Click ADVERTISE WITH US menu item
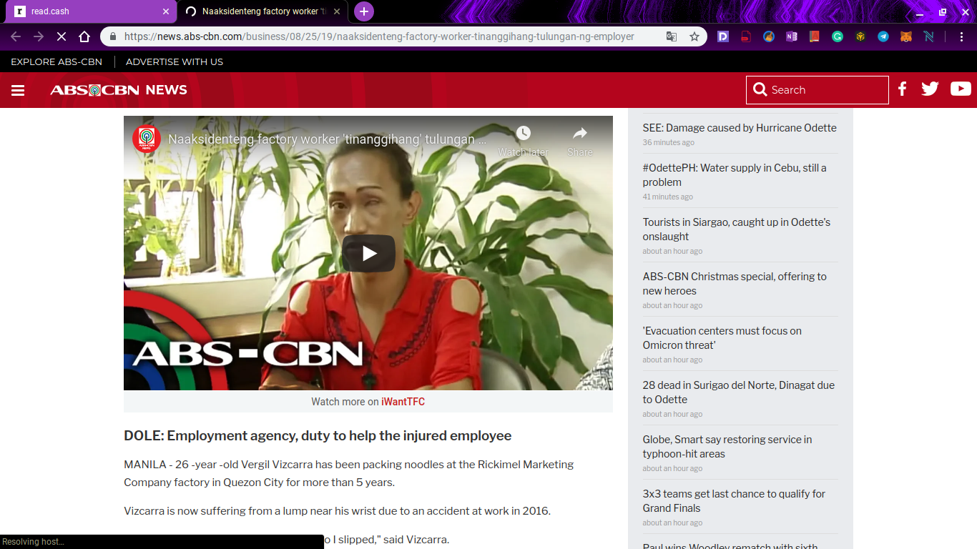The width and height of the screenshot is (977, 549). click(175, 61)
